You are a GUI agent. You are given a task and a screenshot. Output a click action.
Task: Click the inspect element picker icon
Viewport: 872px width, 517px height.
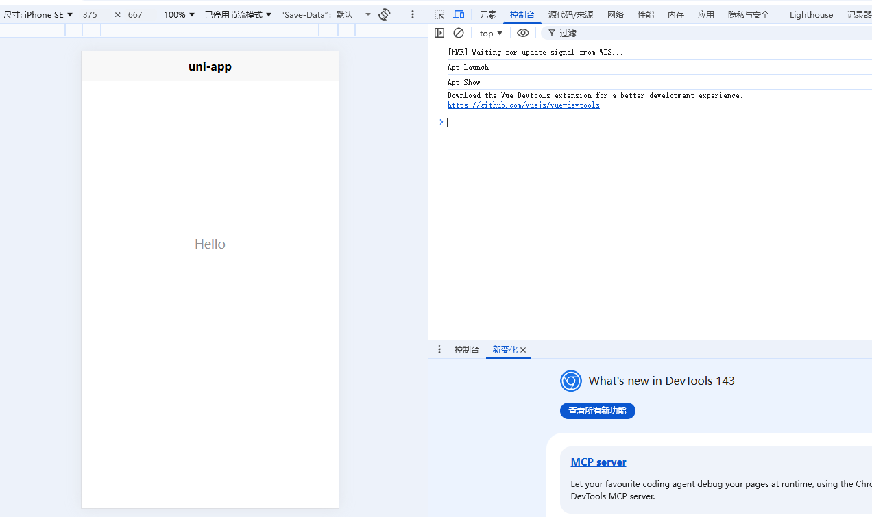[x=439, y=14]
